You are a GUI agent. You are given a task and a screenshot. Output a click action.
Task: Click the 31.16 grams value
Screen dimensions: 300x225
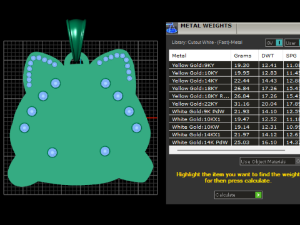coord(242,104)
